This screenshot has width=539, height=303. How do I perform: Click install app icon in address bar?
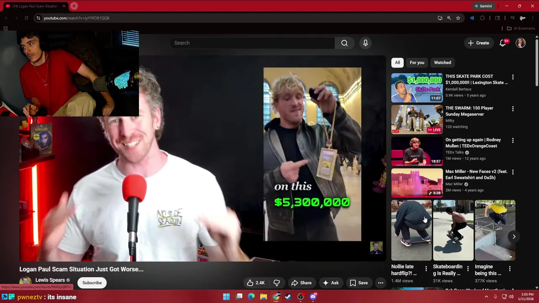[x=440, y=18]
